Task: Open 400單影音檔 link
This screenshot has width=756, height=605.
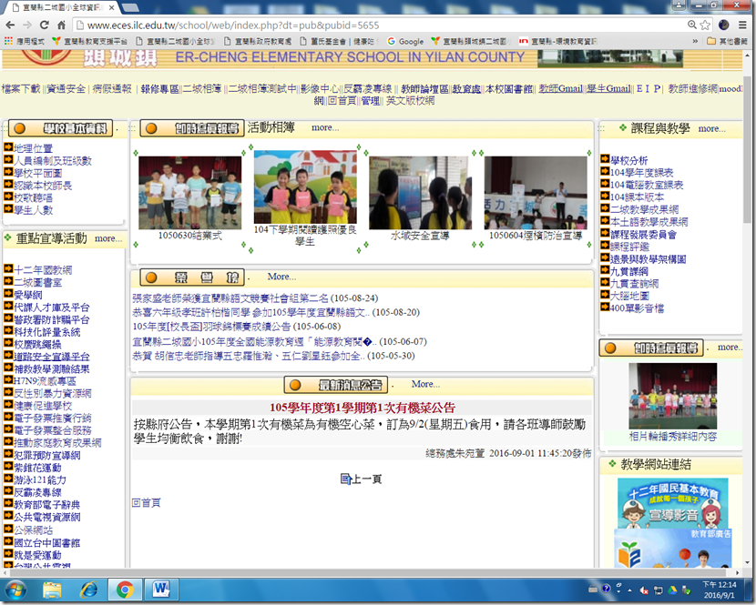Action: coord(637,308)
